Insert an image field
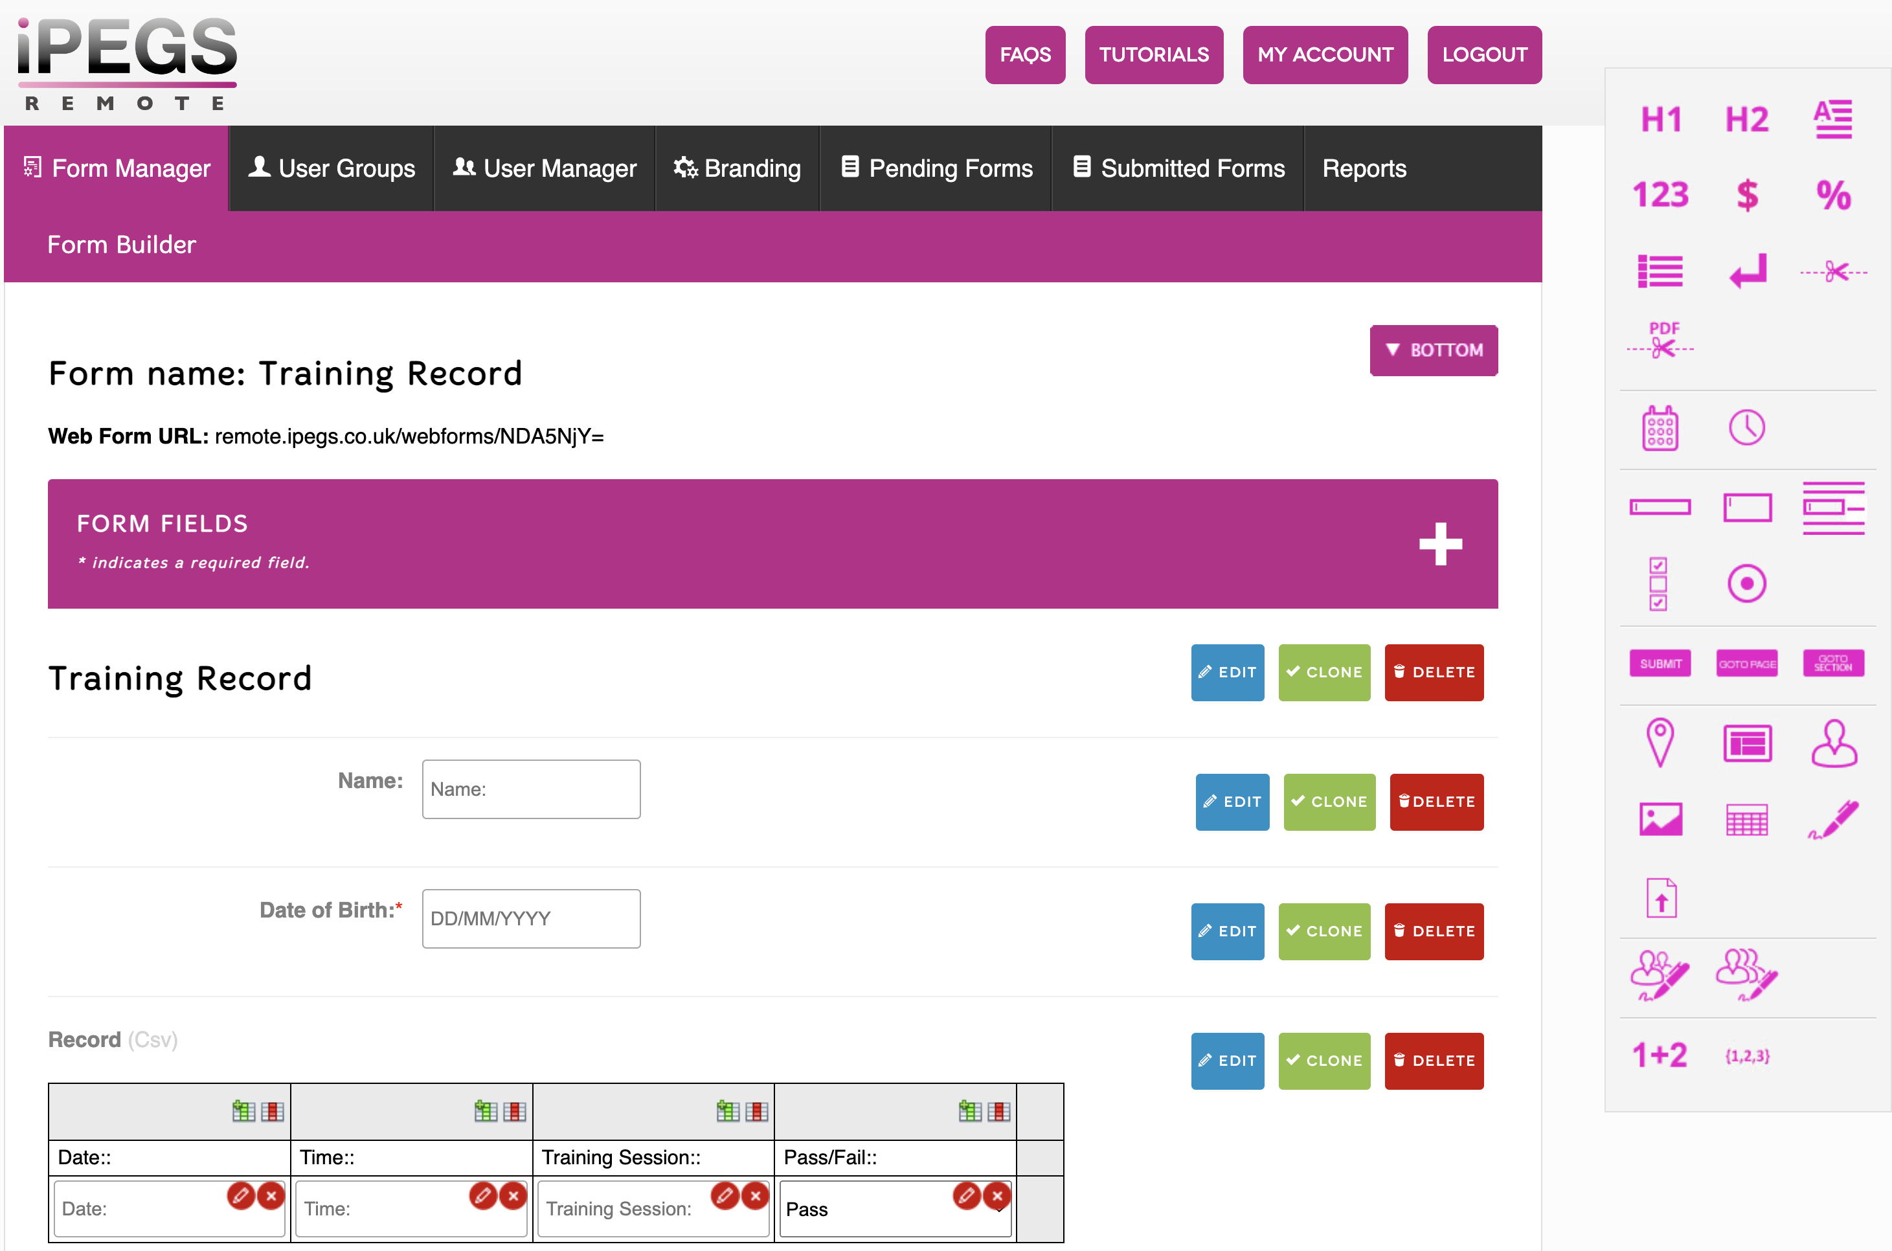 1660,819
